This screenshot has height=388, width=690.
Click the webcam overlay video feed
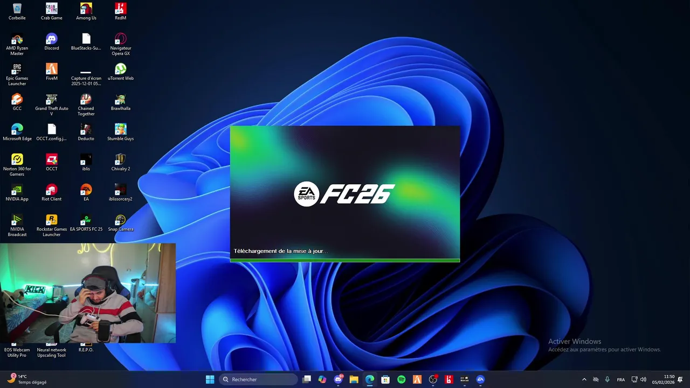click(x=88, y=293)
